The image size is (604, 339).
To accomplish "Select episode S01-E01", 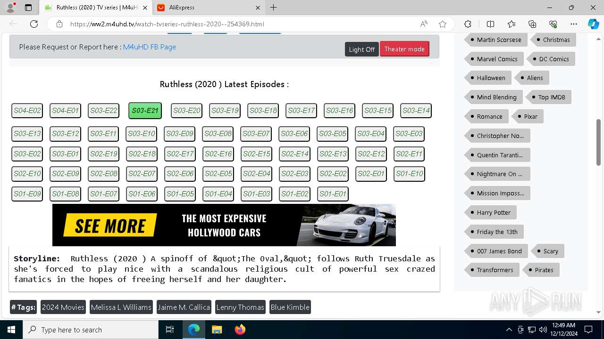I will (333, 194).
